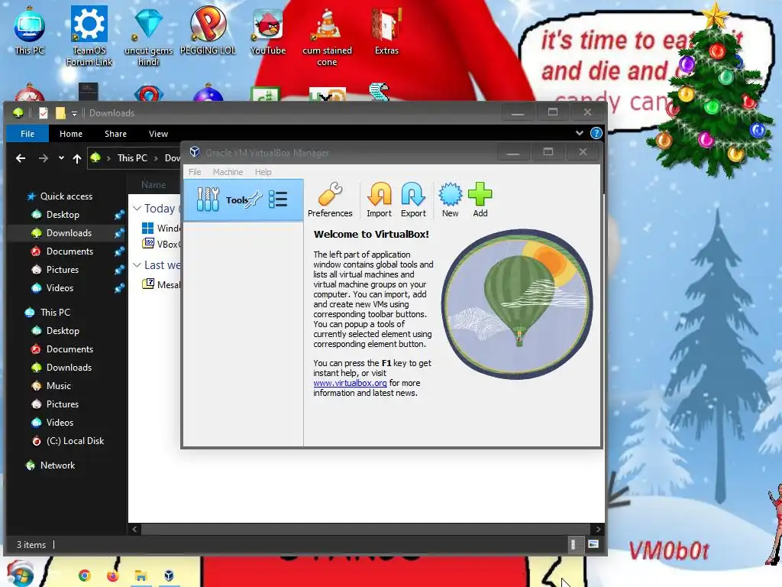This screenshot has width=782, height=587.
Task: Click the Export appliance icon
Action: click(413, 199)
